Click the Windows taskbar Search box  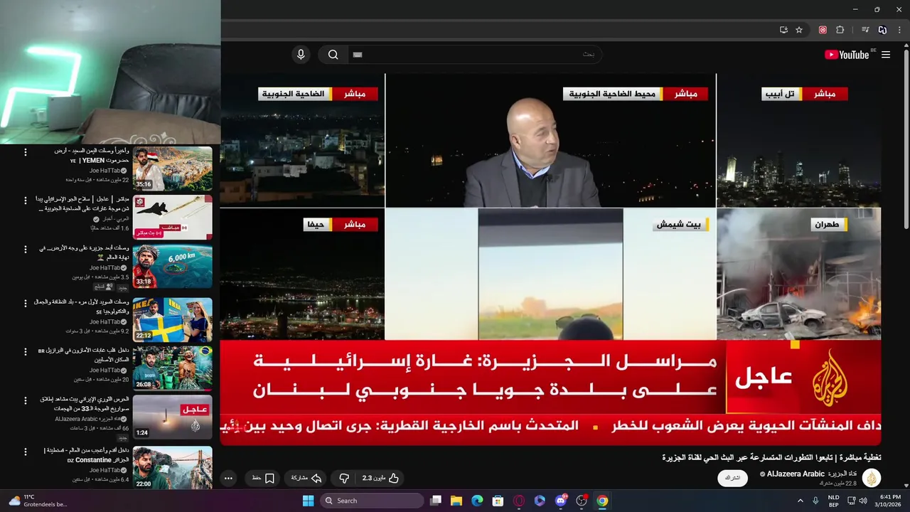tap(370, 501)
